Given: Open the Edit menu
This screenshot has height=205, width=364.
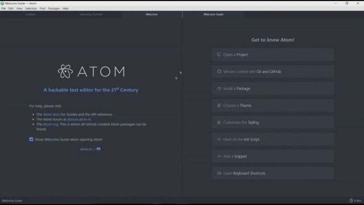Looking at the screenshot, I should click(x=11, y=9).
